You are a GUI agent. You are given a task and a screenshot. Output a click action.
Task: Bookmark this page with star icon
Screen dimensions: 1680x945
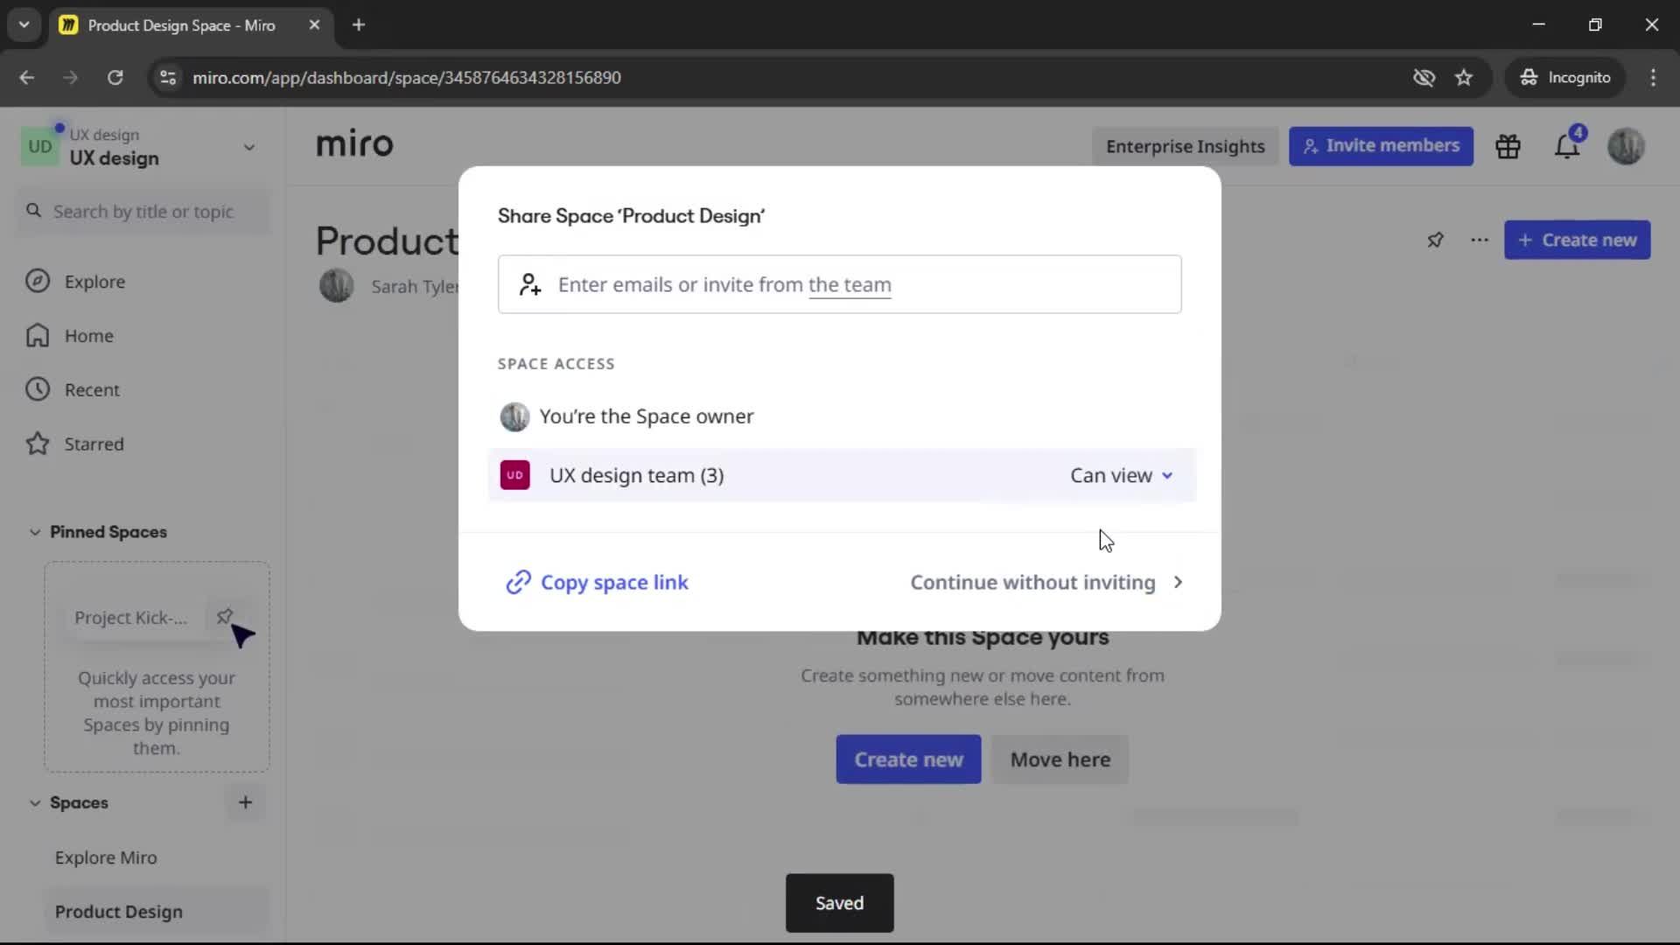point(1464,78)
